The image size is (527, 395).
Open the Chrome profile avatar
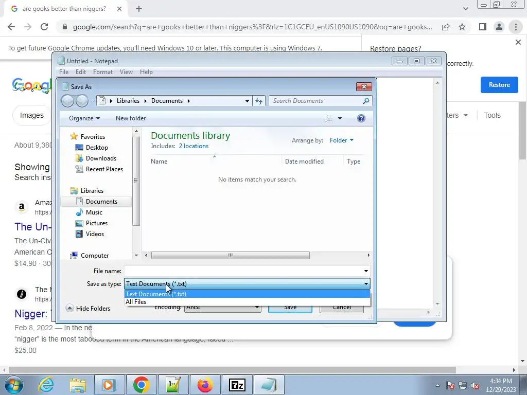tap(499, 27)
